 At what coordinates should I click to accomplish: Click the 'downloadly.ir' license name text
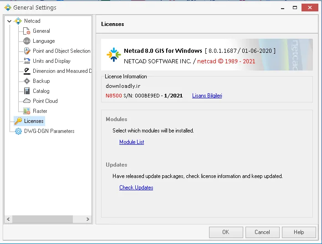coord(123,86)
